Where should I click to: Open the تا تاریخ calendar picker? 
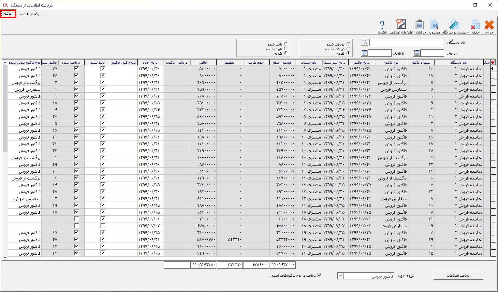[364, 53]
